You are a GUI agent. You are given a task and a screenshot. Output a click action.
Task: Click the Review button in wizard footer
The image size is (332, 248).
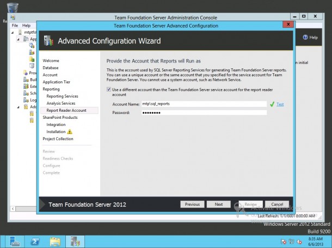(251, 204)
